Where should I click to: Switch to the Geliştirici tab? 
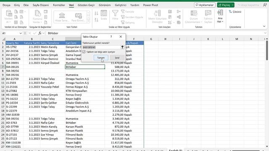[121, 5]
